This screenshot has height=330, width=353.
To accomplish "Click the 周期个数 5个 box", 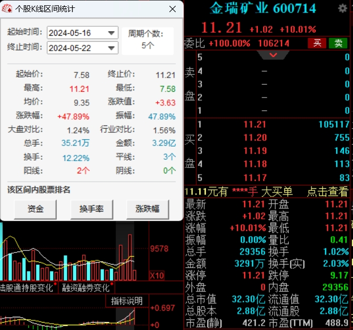I will (x=148, y=41).
